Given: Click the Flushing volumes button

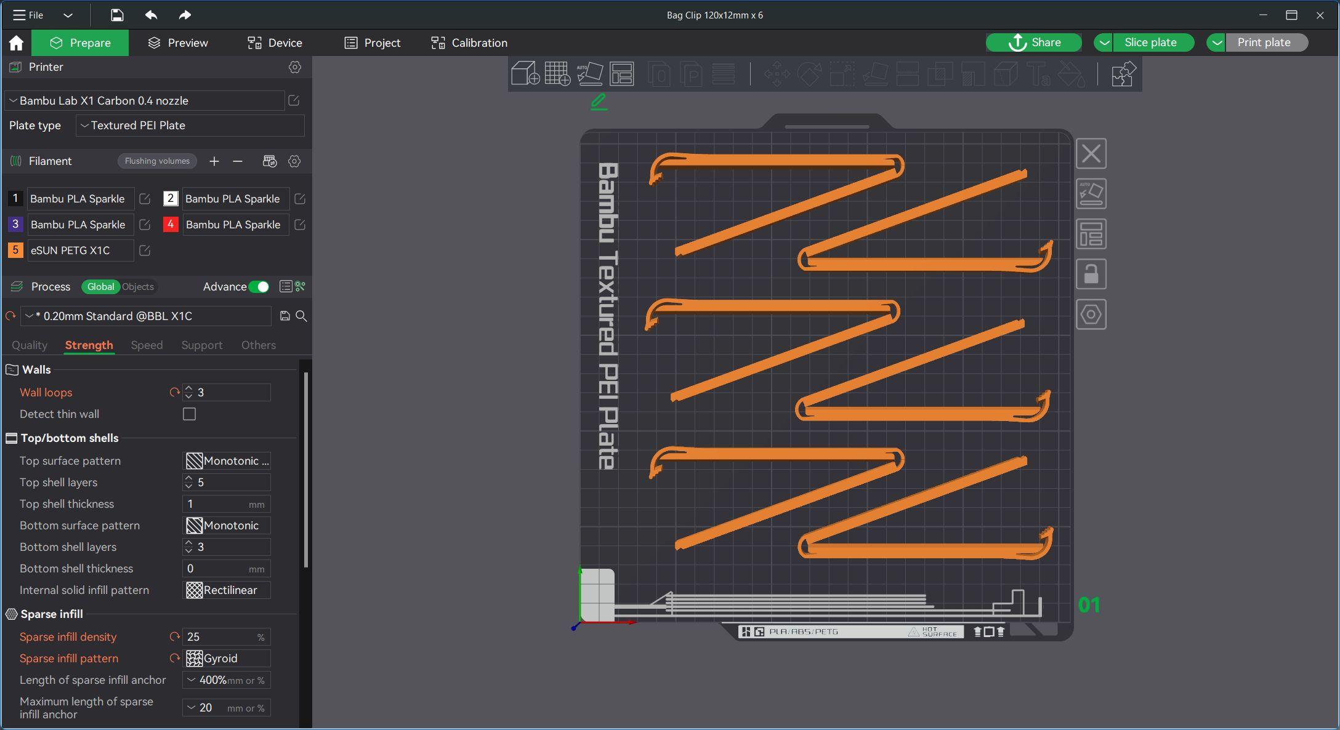Looking at the screenshot, I should (156, 161).
